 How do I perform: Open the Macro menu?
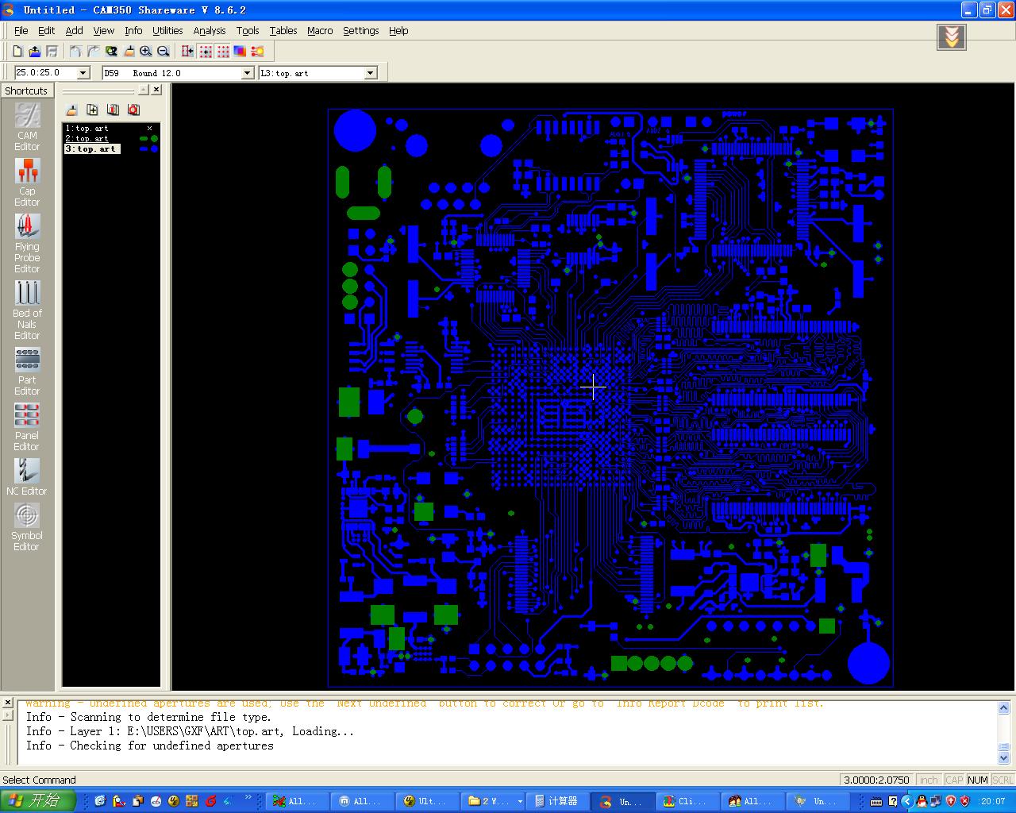pyautogui.click(x=320, y=30)
